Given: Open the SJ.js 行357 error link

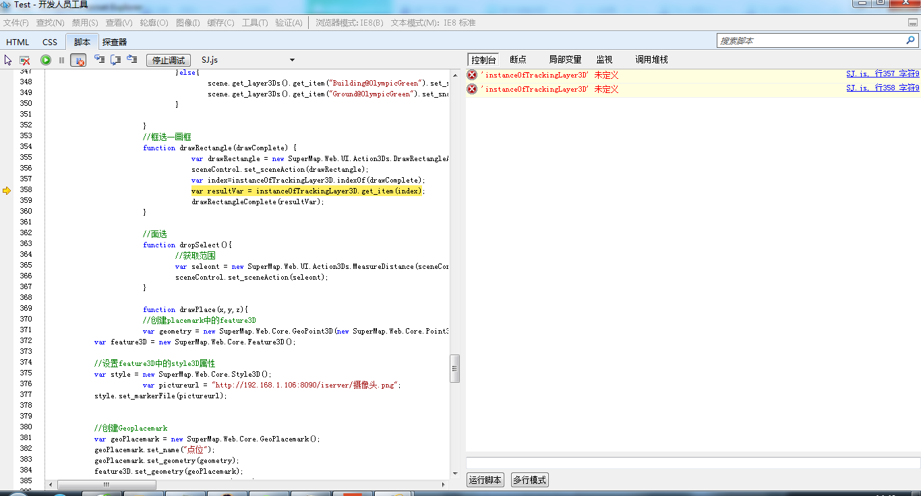Looking at the screenshot, I should tap(883, 74).
